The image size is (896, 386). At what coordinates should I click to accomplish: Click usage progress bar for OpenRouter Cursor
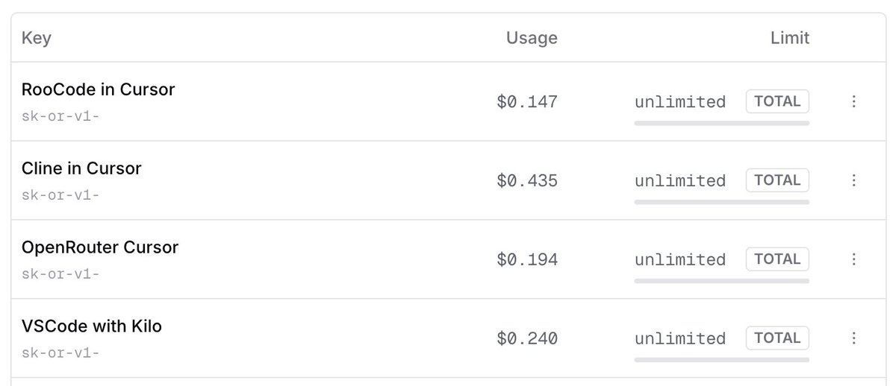721,281
